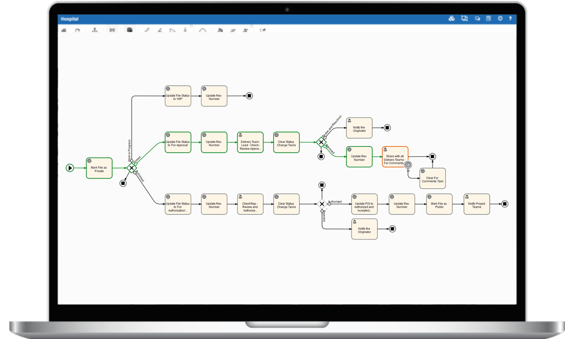The image size is (565, 339).
Task: Click the share/export icon in the blue title bar
Action: [x=452, y=19]
